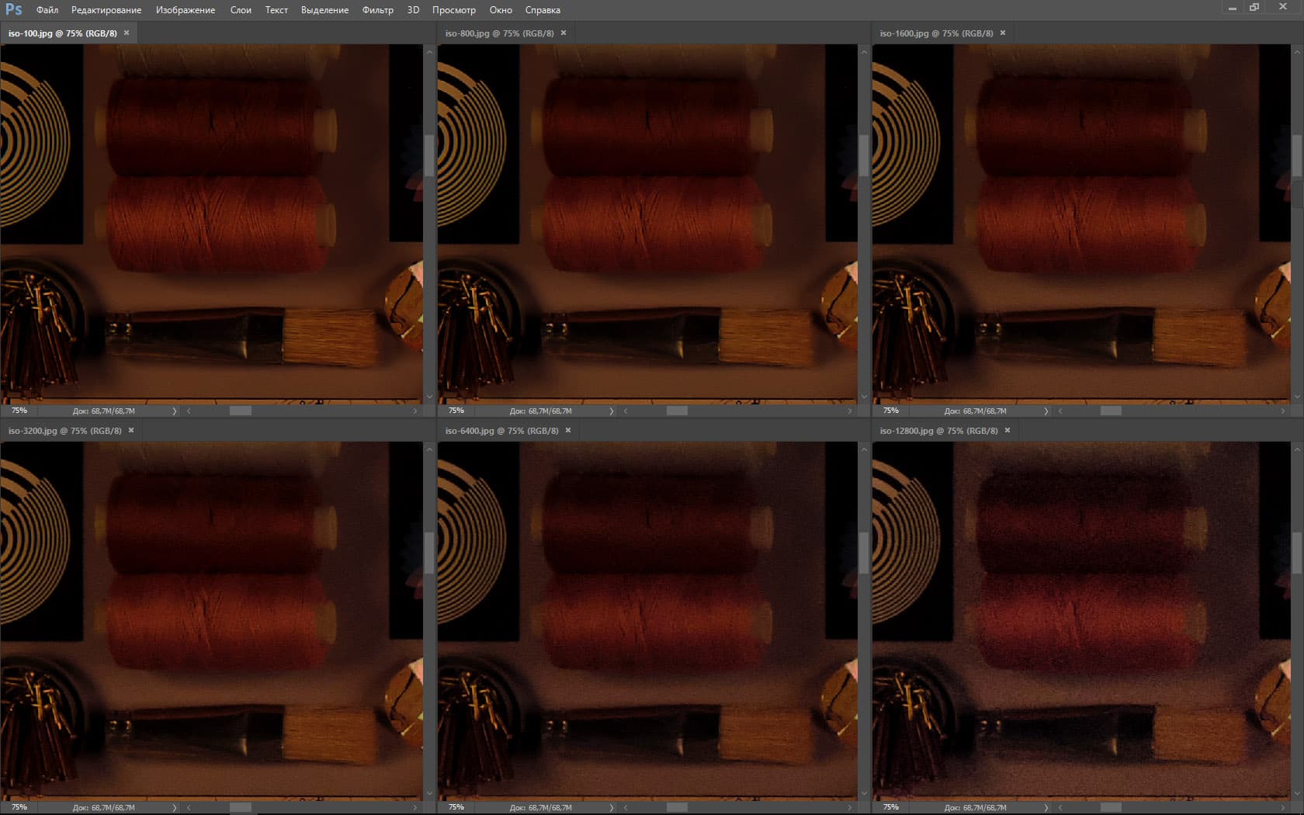1304x815 pixels.
Task: Click horizontal scrollbar thumb in iso-100.jpg window
Action: pyautogui.click(x=241, y=411)
